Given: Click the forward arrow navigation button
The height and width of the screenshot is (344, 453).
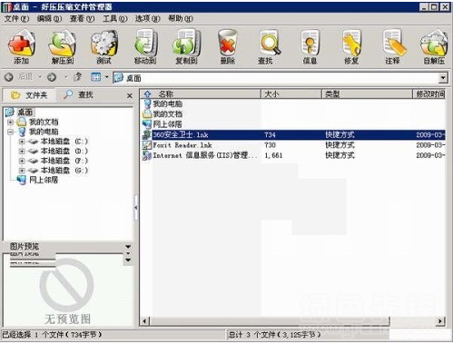Looking at the screenshot, I should coord(52,77).
